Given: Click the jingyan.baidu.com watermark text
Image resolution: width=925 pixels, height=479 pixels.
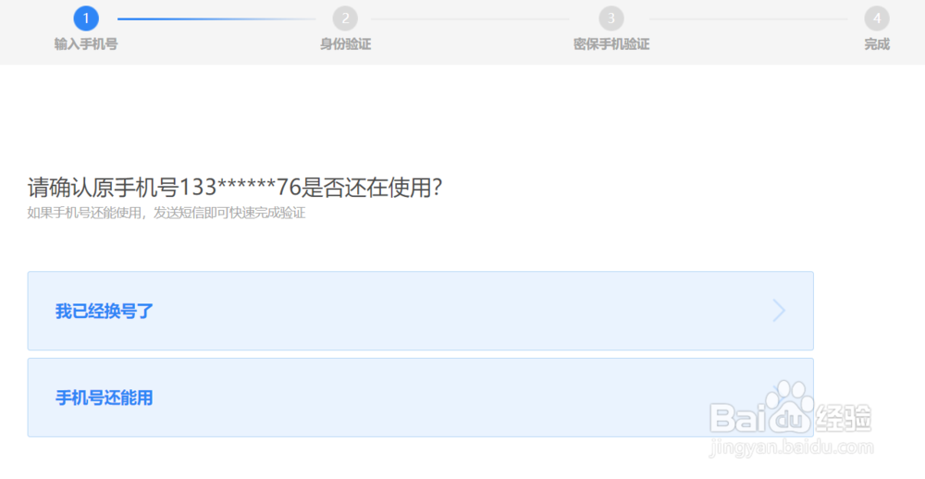Looking at the screenshot, I should (x=791, y=448).
